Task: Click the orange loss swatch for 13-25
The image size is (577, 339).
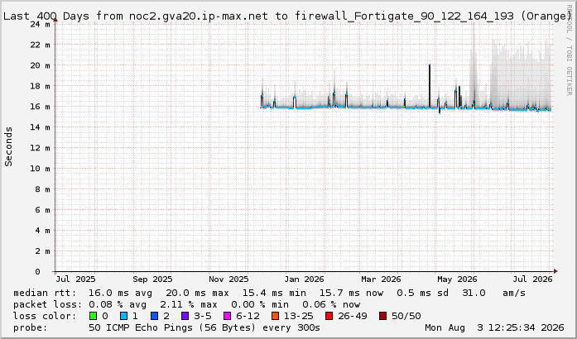Action: [275, 316]
